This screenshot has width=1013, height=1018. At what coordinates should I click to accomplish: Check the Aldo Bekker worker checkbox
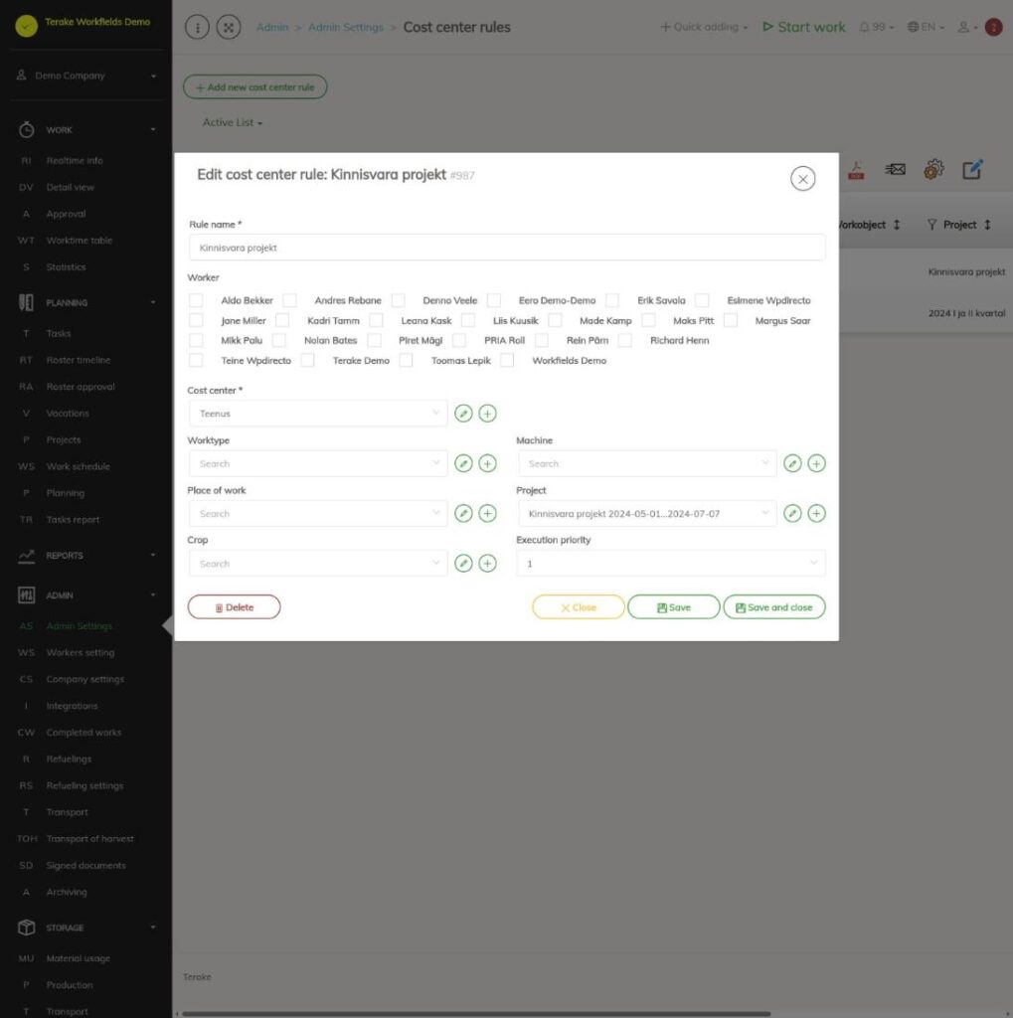tap(196, 300)
